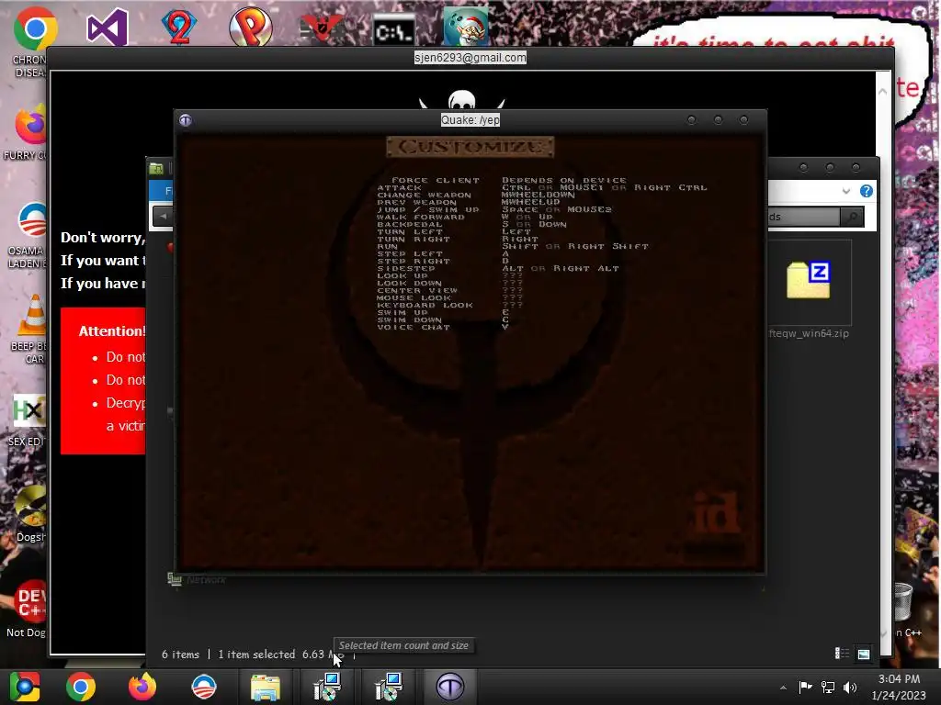Open the VLC cone desktop icon
The width and height of the screenshot is (941, 705).
[x=32, y=315]
